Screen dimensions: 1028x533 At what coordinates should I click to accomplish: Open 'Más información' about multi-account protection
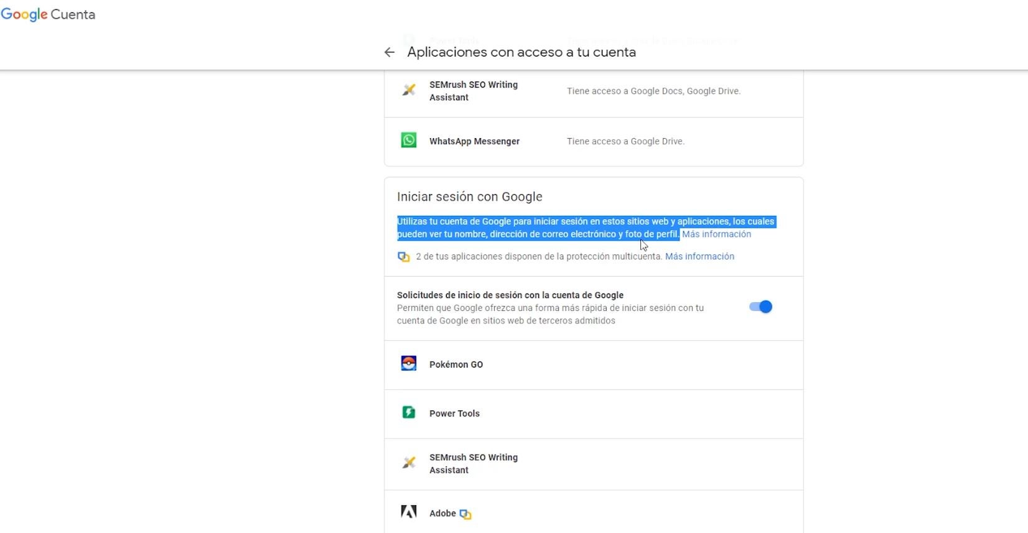pyautogui.click(x=699, y=256)
